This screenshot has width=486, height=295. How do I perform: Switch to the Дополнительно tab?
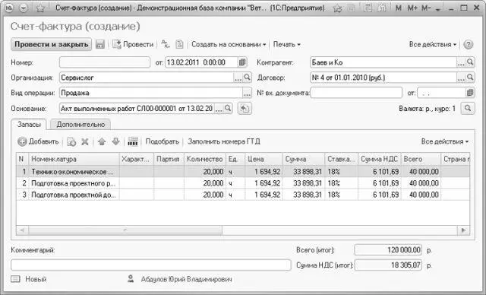click(x=80, y=125)
